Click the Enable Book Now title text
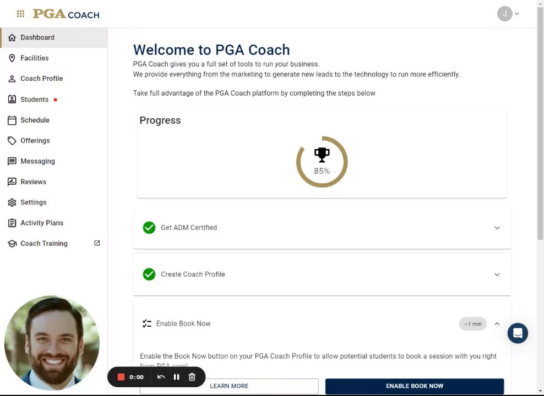Viewport: 544px width, 396px height. [183, 323]
